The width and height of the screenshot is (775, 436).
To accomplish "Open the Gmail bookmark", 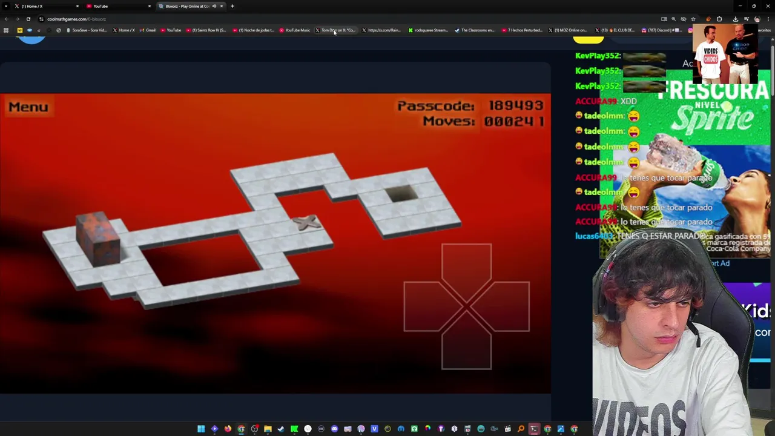I will [148, 30].
